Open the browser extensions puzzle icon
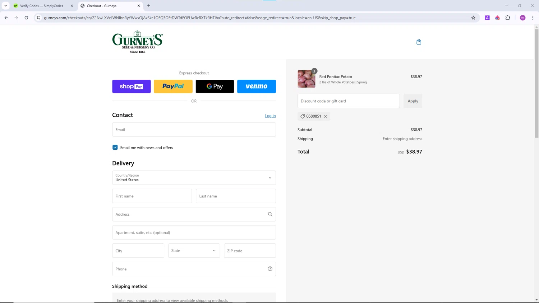Image resolution: width=539 pixels, height=303 pixels. (508, 18)
